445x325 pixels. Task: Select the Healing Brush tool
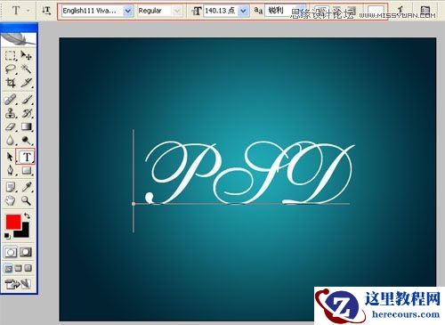11,100
